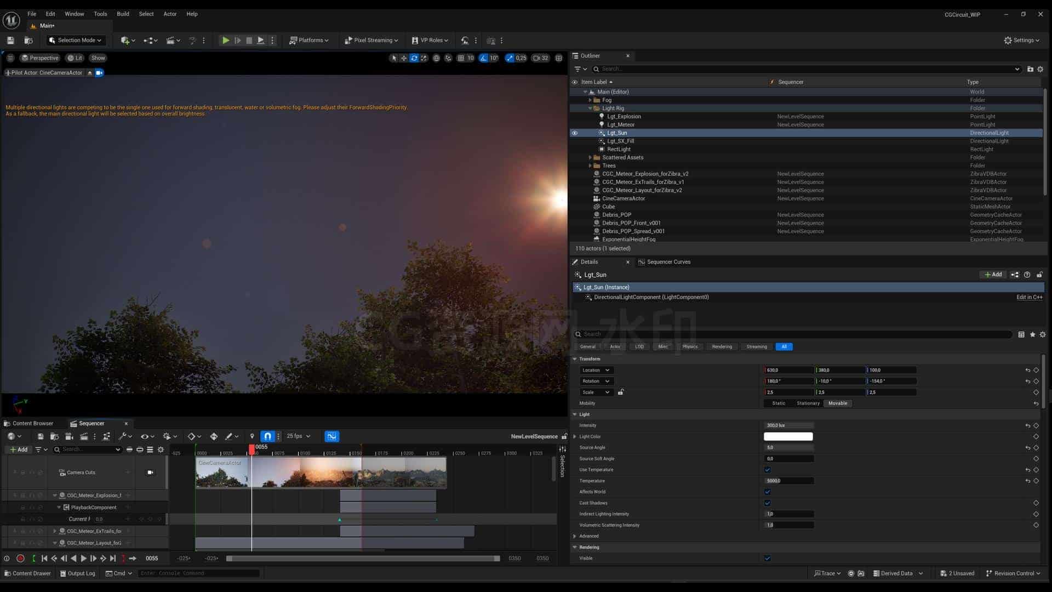
Task: Click Add track button in Sequencer
Action: click(x=19, y=450)
